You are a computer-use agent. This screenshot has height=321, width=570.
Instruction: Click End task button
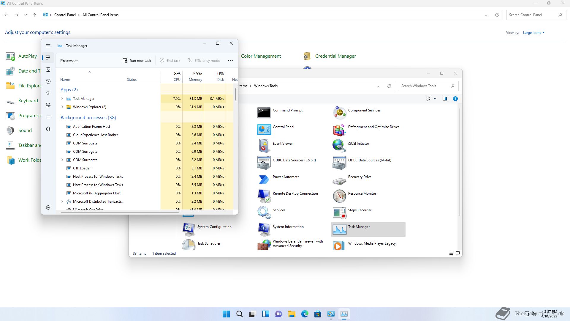point(170,61)
